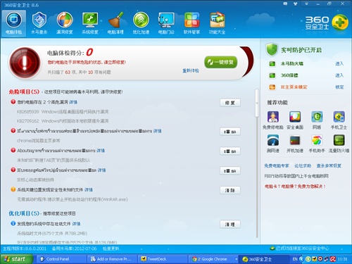Click the FBI news headline link

(x=296, y=176)
